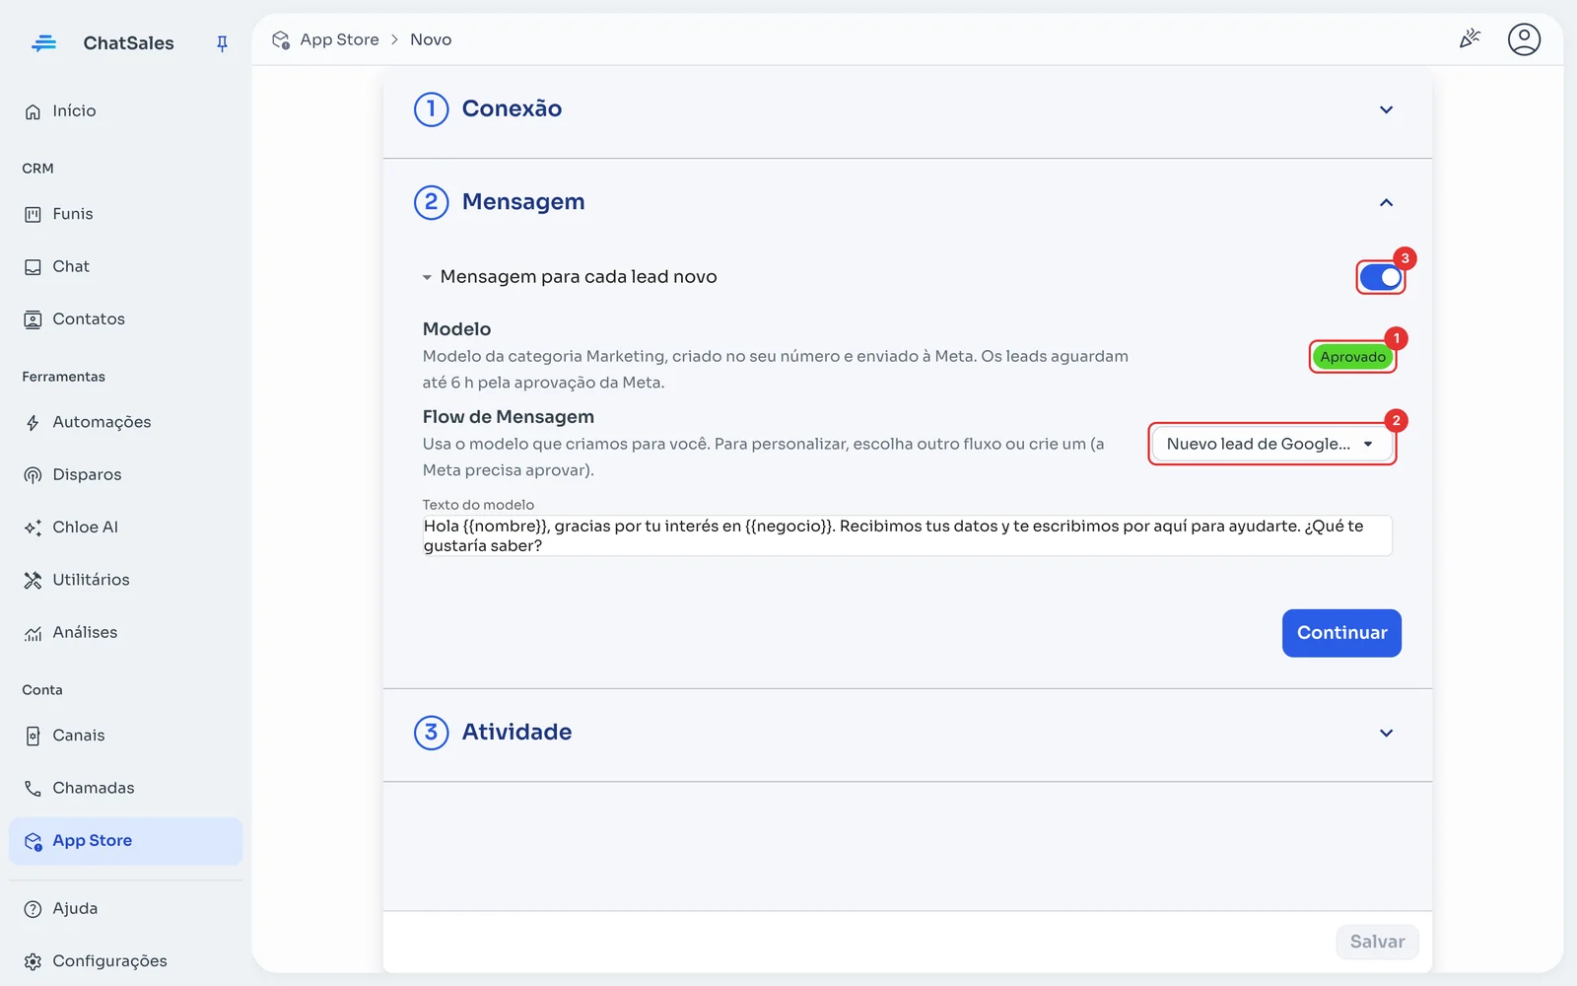The image size is (1577, 986).
Task: Click inside the Texto do modelo field
Action: tap(907, 535)
